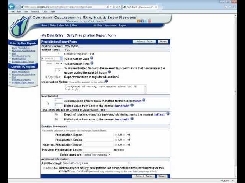Open help icon for new snow accumulation tenth
The height and width of the screenshot is (183, 245).
pyautogui.click(x=144, y=100)
